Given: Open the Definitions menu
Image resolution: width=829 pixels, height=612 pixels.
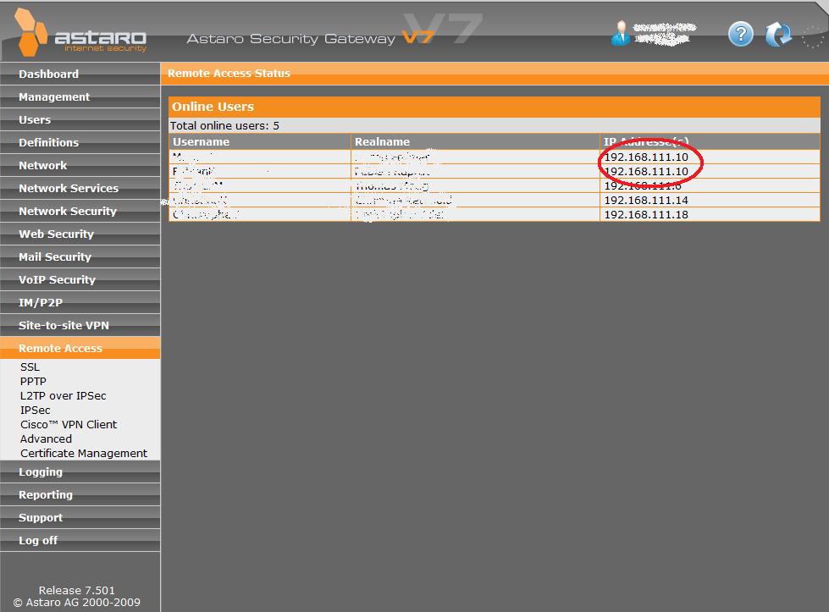Looking at the screenshot, I should click(80, 142).
